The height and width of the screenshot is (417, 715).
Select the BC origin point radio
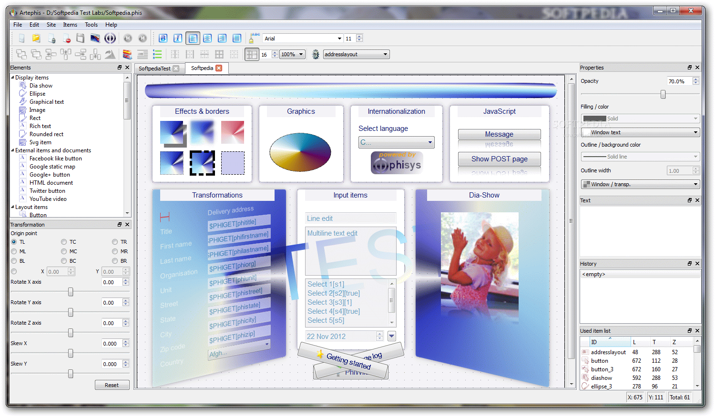pyautogui.click(x=64, y=261)
